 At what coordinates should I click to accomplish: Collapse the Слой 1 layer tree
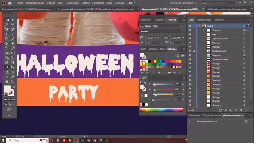click(200, 26)
